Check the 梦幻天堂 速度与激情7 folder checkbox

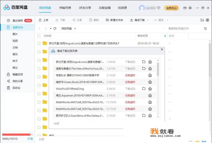pyautogui.click(x=39, y=43)
